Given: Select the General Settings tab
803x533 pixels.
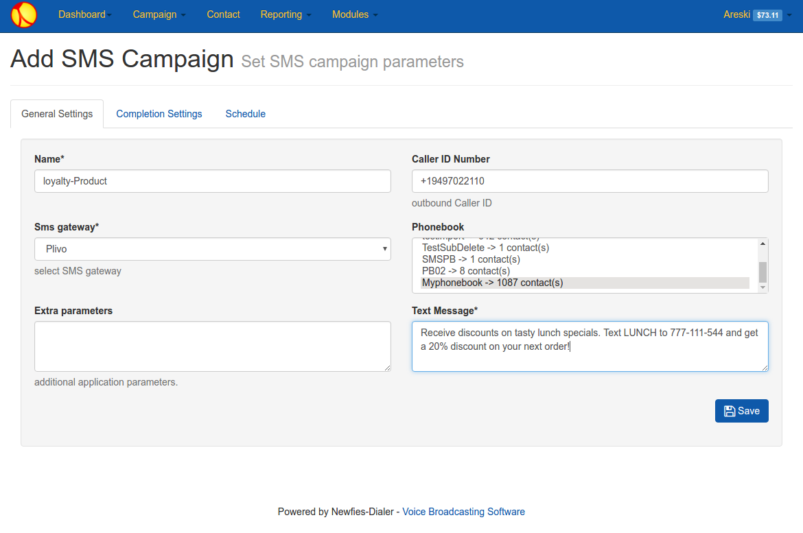Looking at the screenshot, I should [57, 114].
